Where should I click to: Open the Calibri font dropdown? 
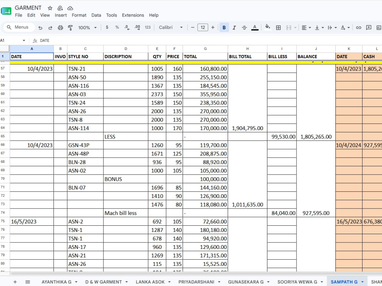[x=170, y=27]
